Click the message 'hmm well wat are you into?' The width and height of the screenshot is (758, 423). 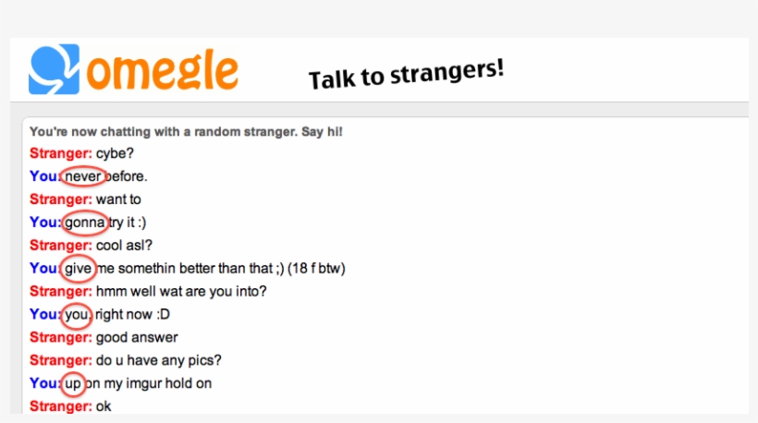[181, 292]
